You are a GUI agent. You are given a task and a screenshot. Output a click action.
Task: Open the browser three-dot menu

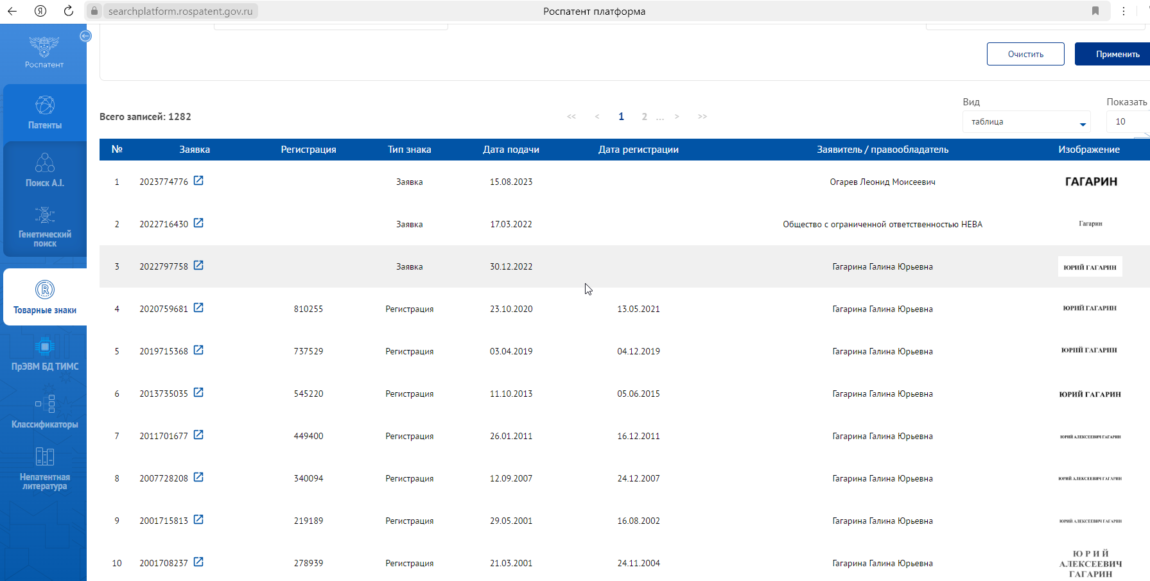[1124, 11]
